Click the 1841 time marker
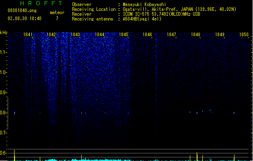Viewport: 253px width, 161px height. pos(28,35)
